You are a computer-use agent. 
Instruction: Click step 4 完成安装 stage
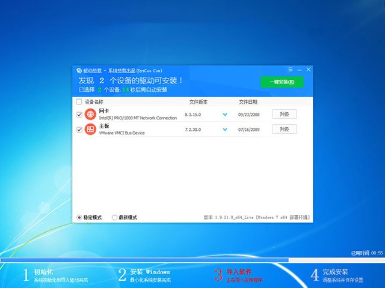337,275
